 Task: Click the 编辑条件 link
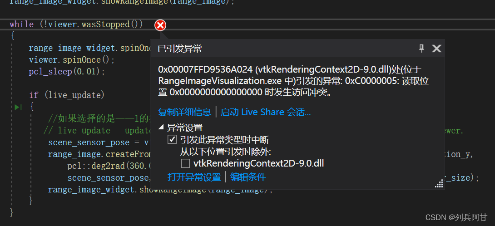pos(248,177)
